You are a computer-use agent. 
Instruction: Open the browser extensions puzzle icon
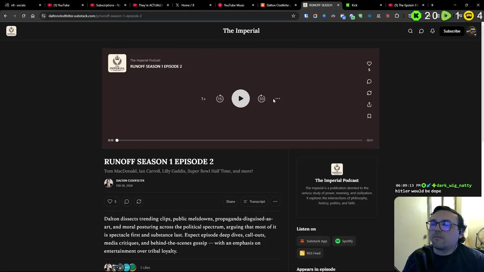click(x=397, y=16)
